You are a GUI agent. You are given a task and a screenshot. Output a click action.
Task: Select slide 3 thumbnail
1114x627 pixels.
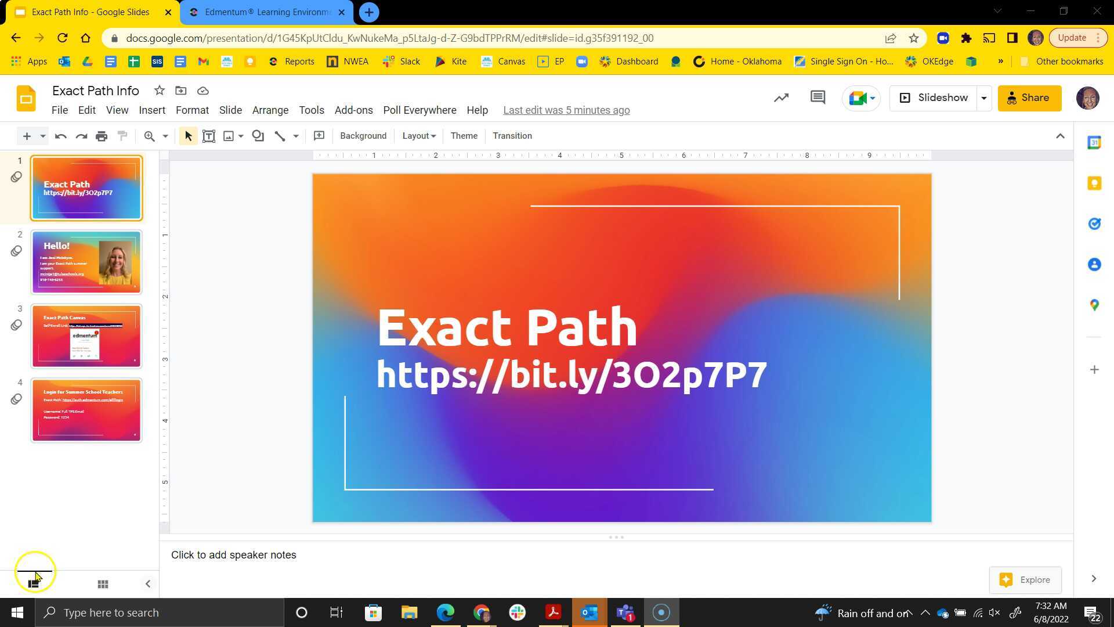click(86, 336)
